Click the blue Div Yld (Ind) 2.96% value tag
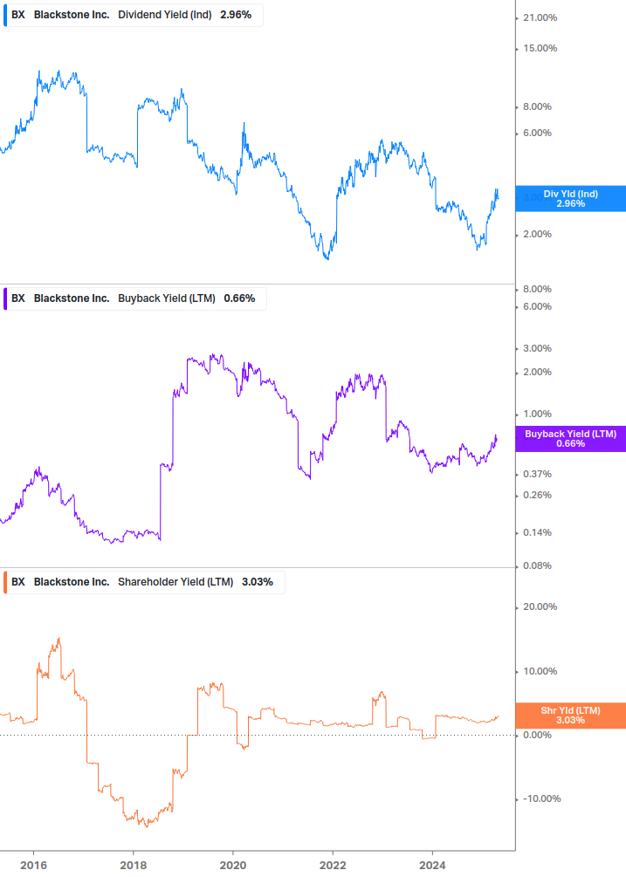This screenshot has width=626, height=877. (570, 199)
